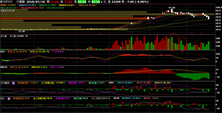The width and height of the screenshot is (222, 113).
Task: Click the ADX14 28.20 value
Action: point(163,83)
